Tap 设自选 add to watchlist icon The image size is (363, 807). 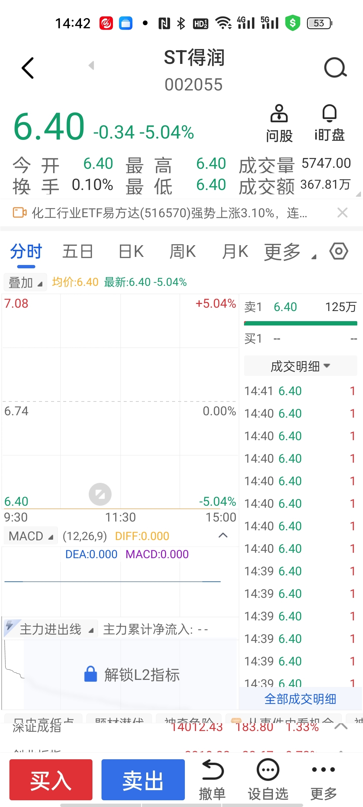click(268, 779)
